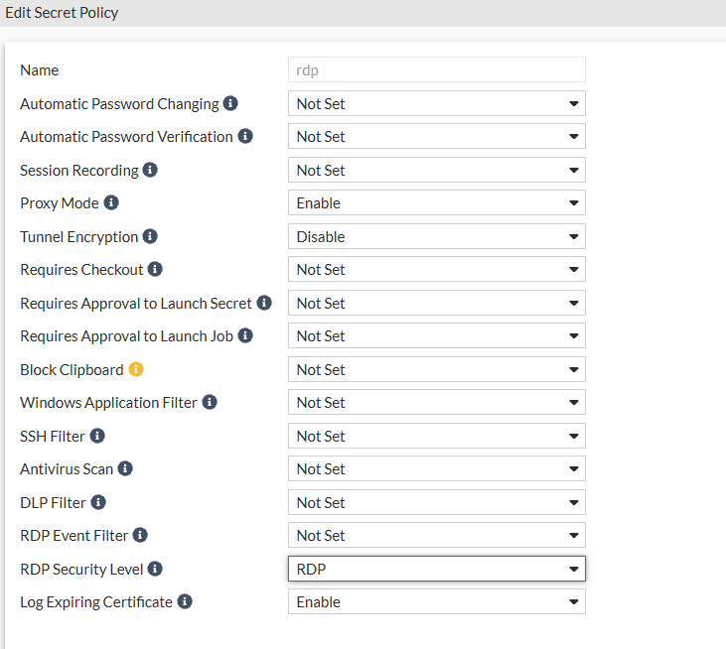Click the yellow Block Clipboard info icon
This screenshot has height=649, width=726.
point(136,369)
